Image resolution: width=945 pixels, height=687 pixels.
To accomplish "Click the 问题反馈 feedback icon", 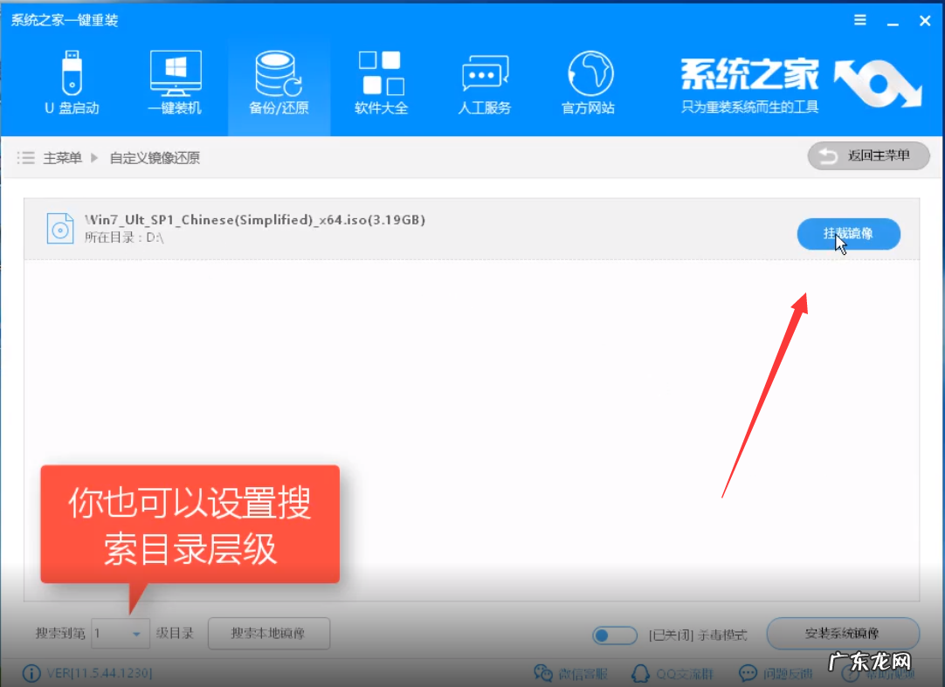I will point(772,673).
